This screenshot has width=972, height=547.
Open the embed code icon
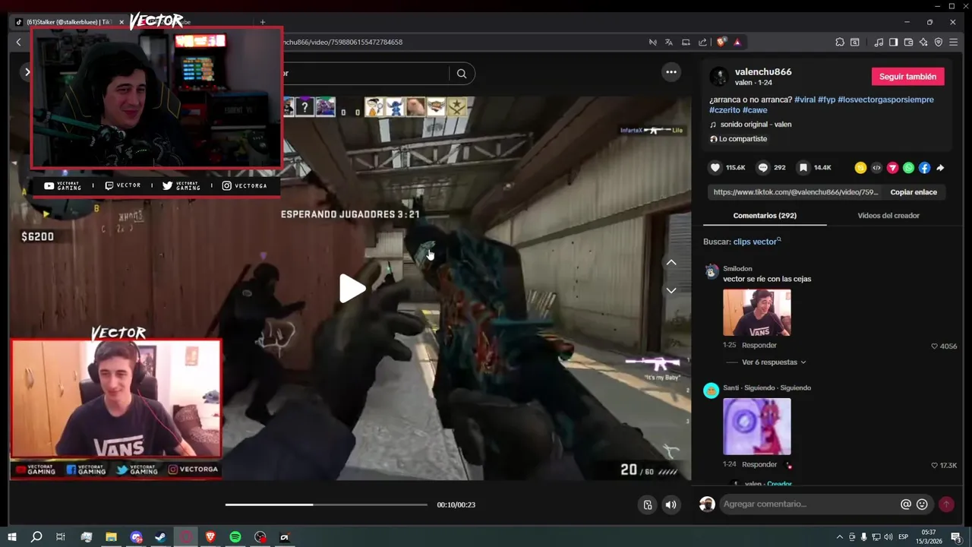coord(876,168)
